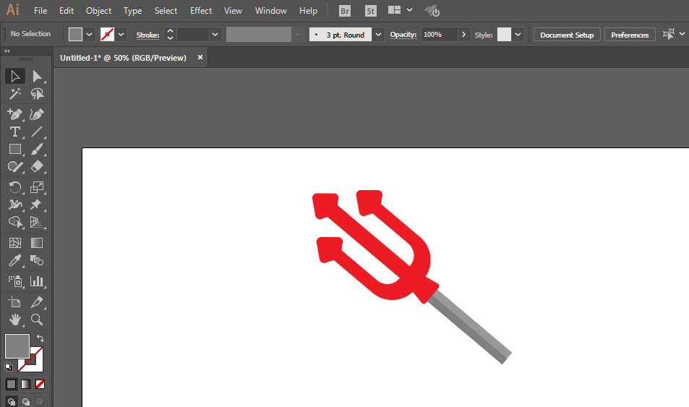Select the Zoom tool

pos(37,320)
